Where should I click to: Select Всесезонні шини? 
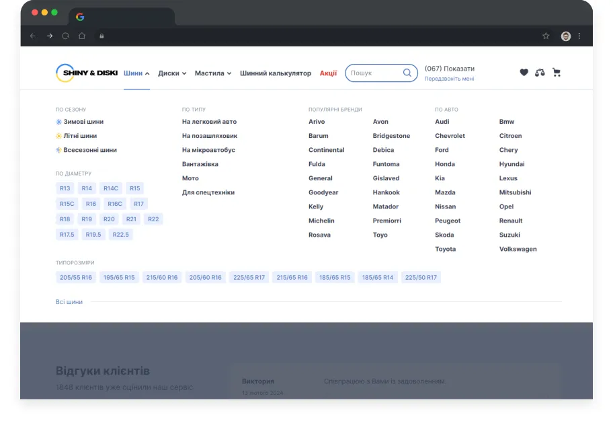pyautogui.click(x=87, y=150)
